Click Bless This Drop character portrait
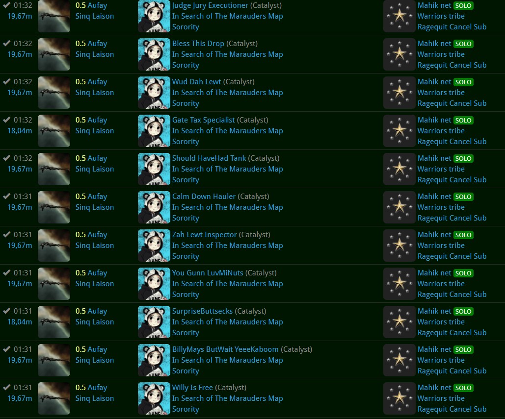The image size is (505, 419). click(154, 54)
